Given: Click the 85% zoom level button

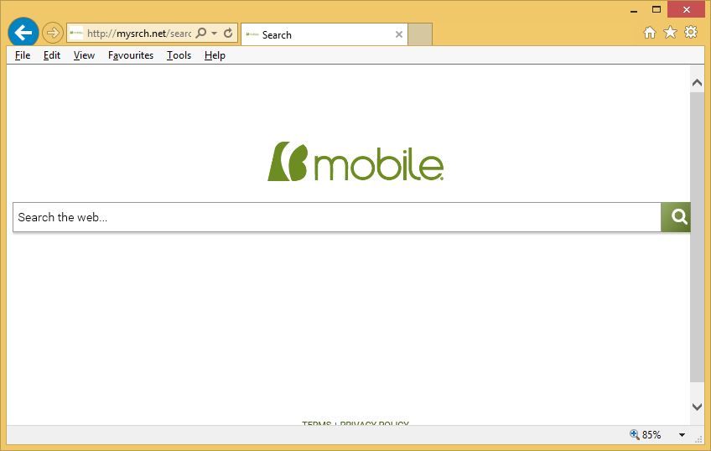Looking at the screenshot, I should 646,435.
